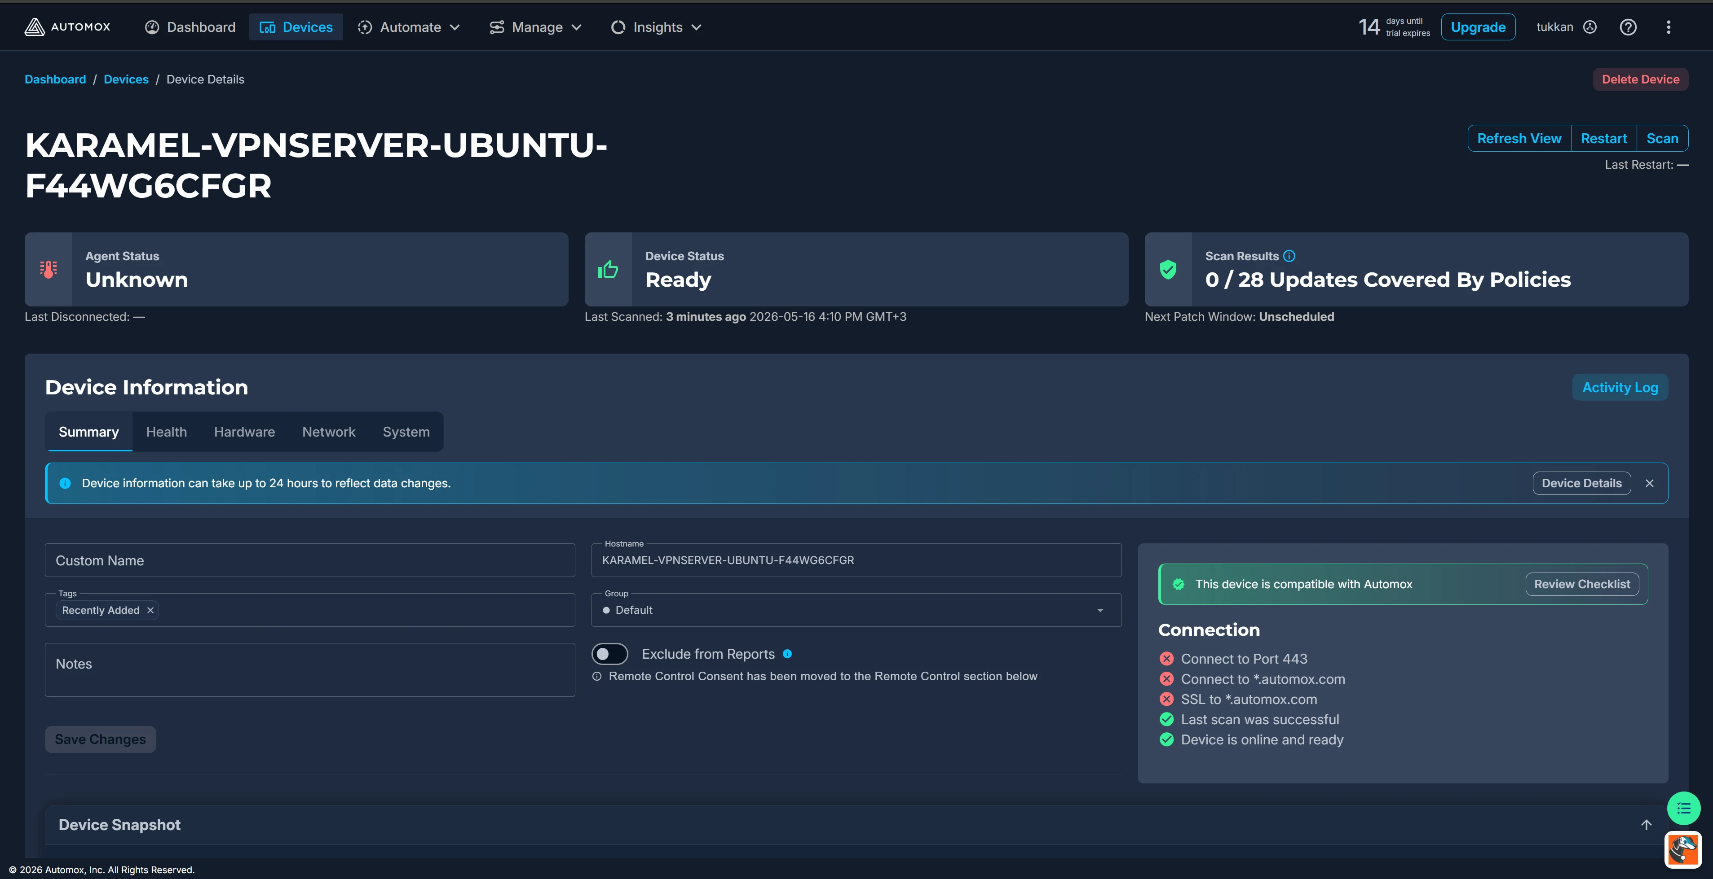This screenshot has height=879, width=1713.
Task: Click the Exclude from Reports info icon
Action: [787, 655]
